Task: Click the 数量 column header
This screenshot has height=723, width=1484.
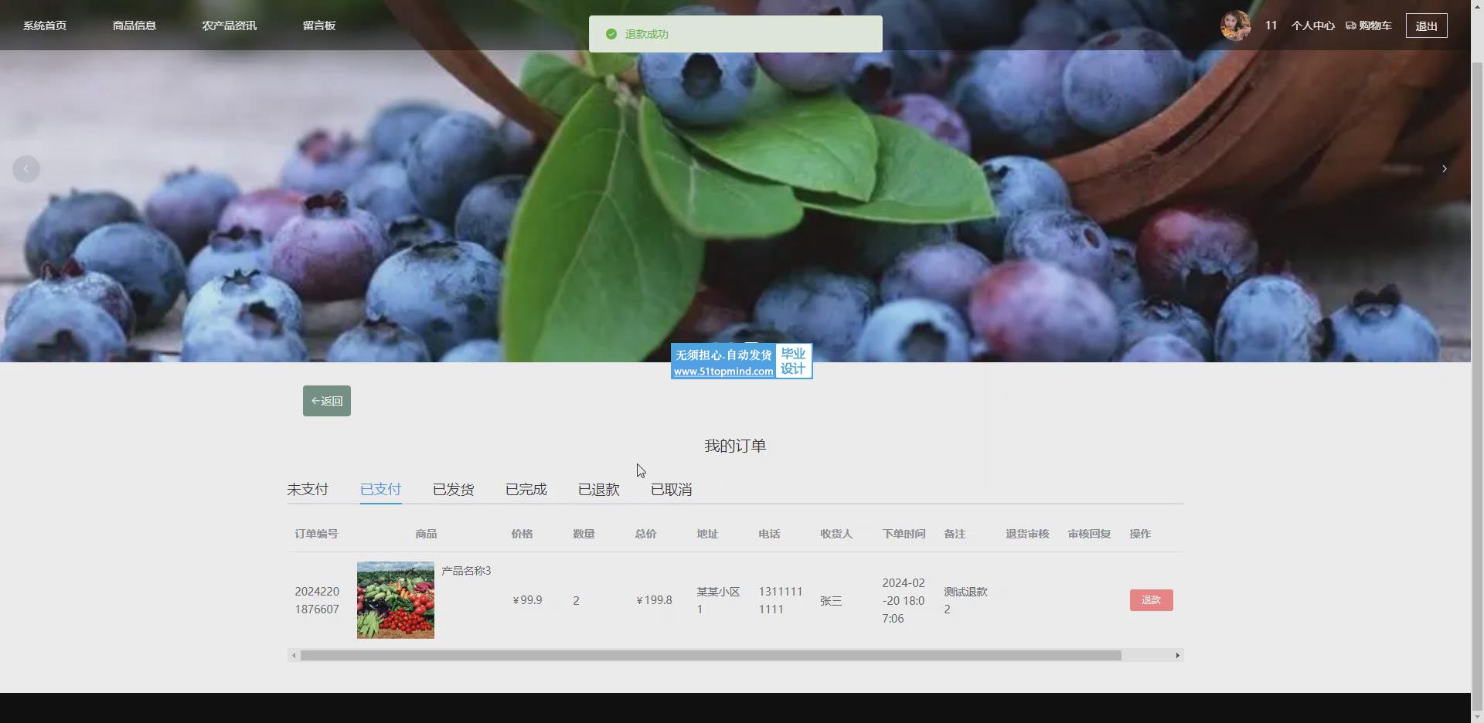Action: coord(584,534)
